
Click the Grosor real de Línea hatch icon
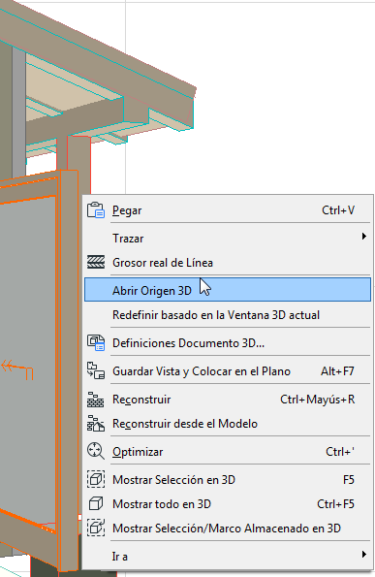tap(96, 263)
